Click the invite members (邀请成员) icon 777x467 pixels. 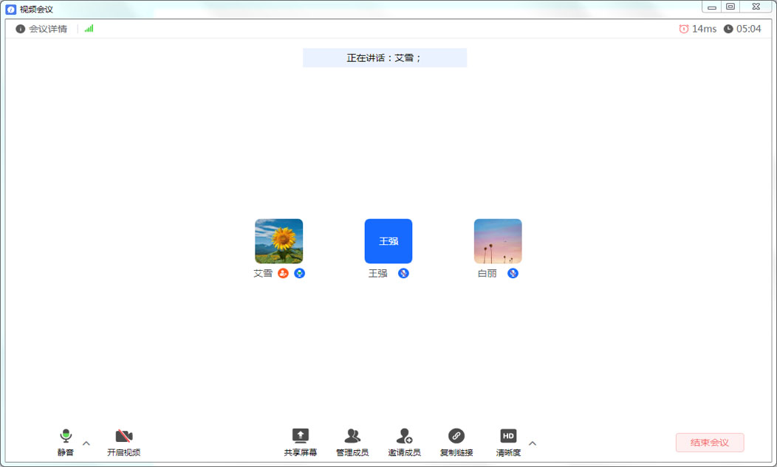point(404,436)
